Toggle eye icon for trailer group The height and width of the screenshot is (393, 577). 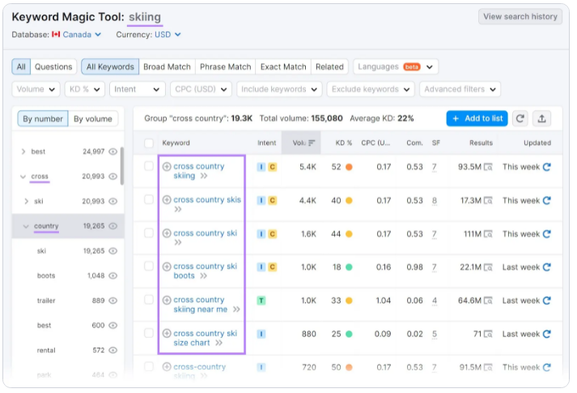tap(113, 301)
